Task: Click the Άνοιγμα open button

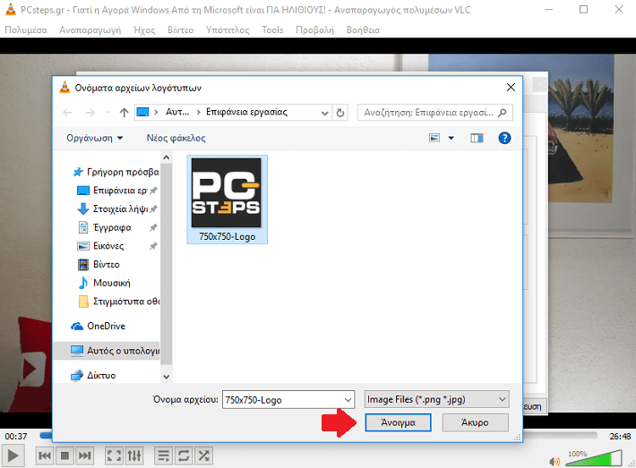Action: pos(398,422)
